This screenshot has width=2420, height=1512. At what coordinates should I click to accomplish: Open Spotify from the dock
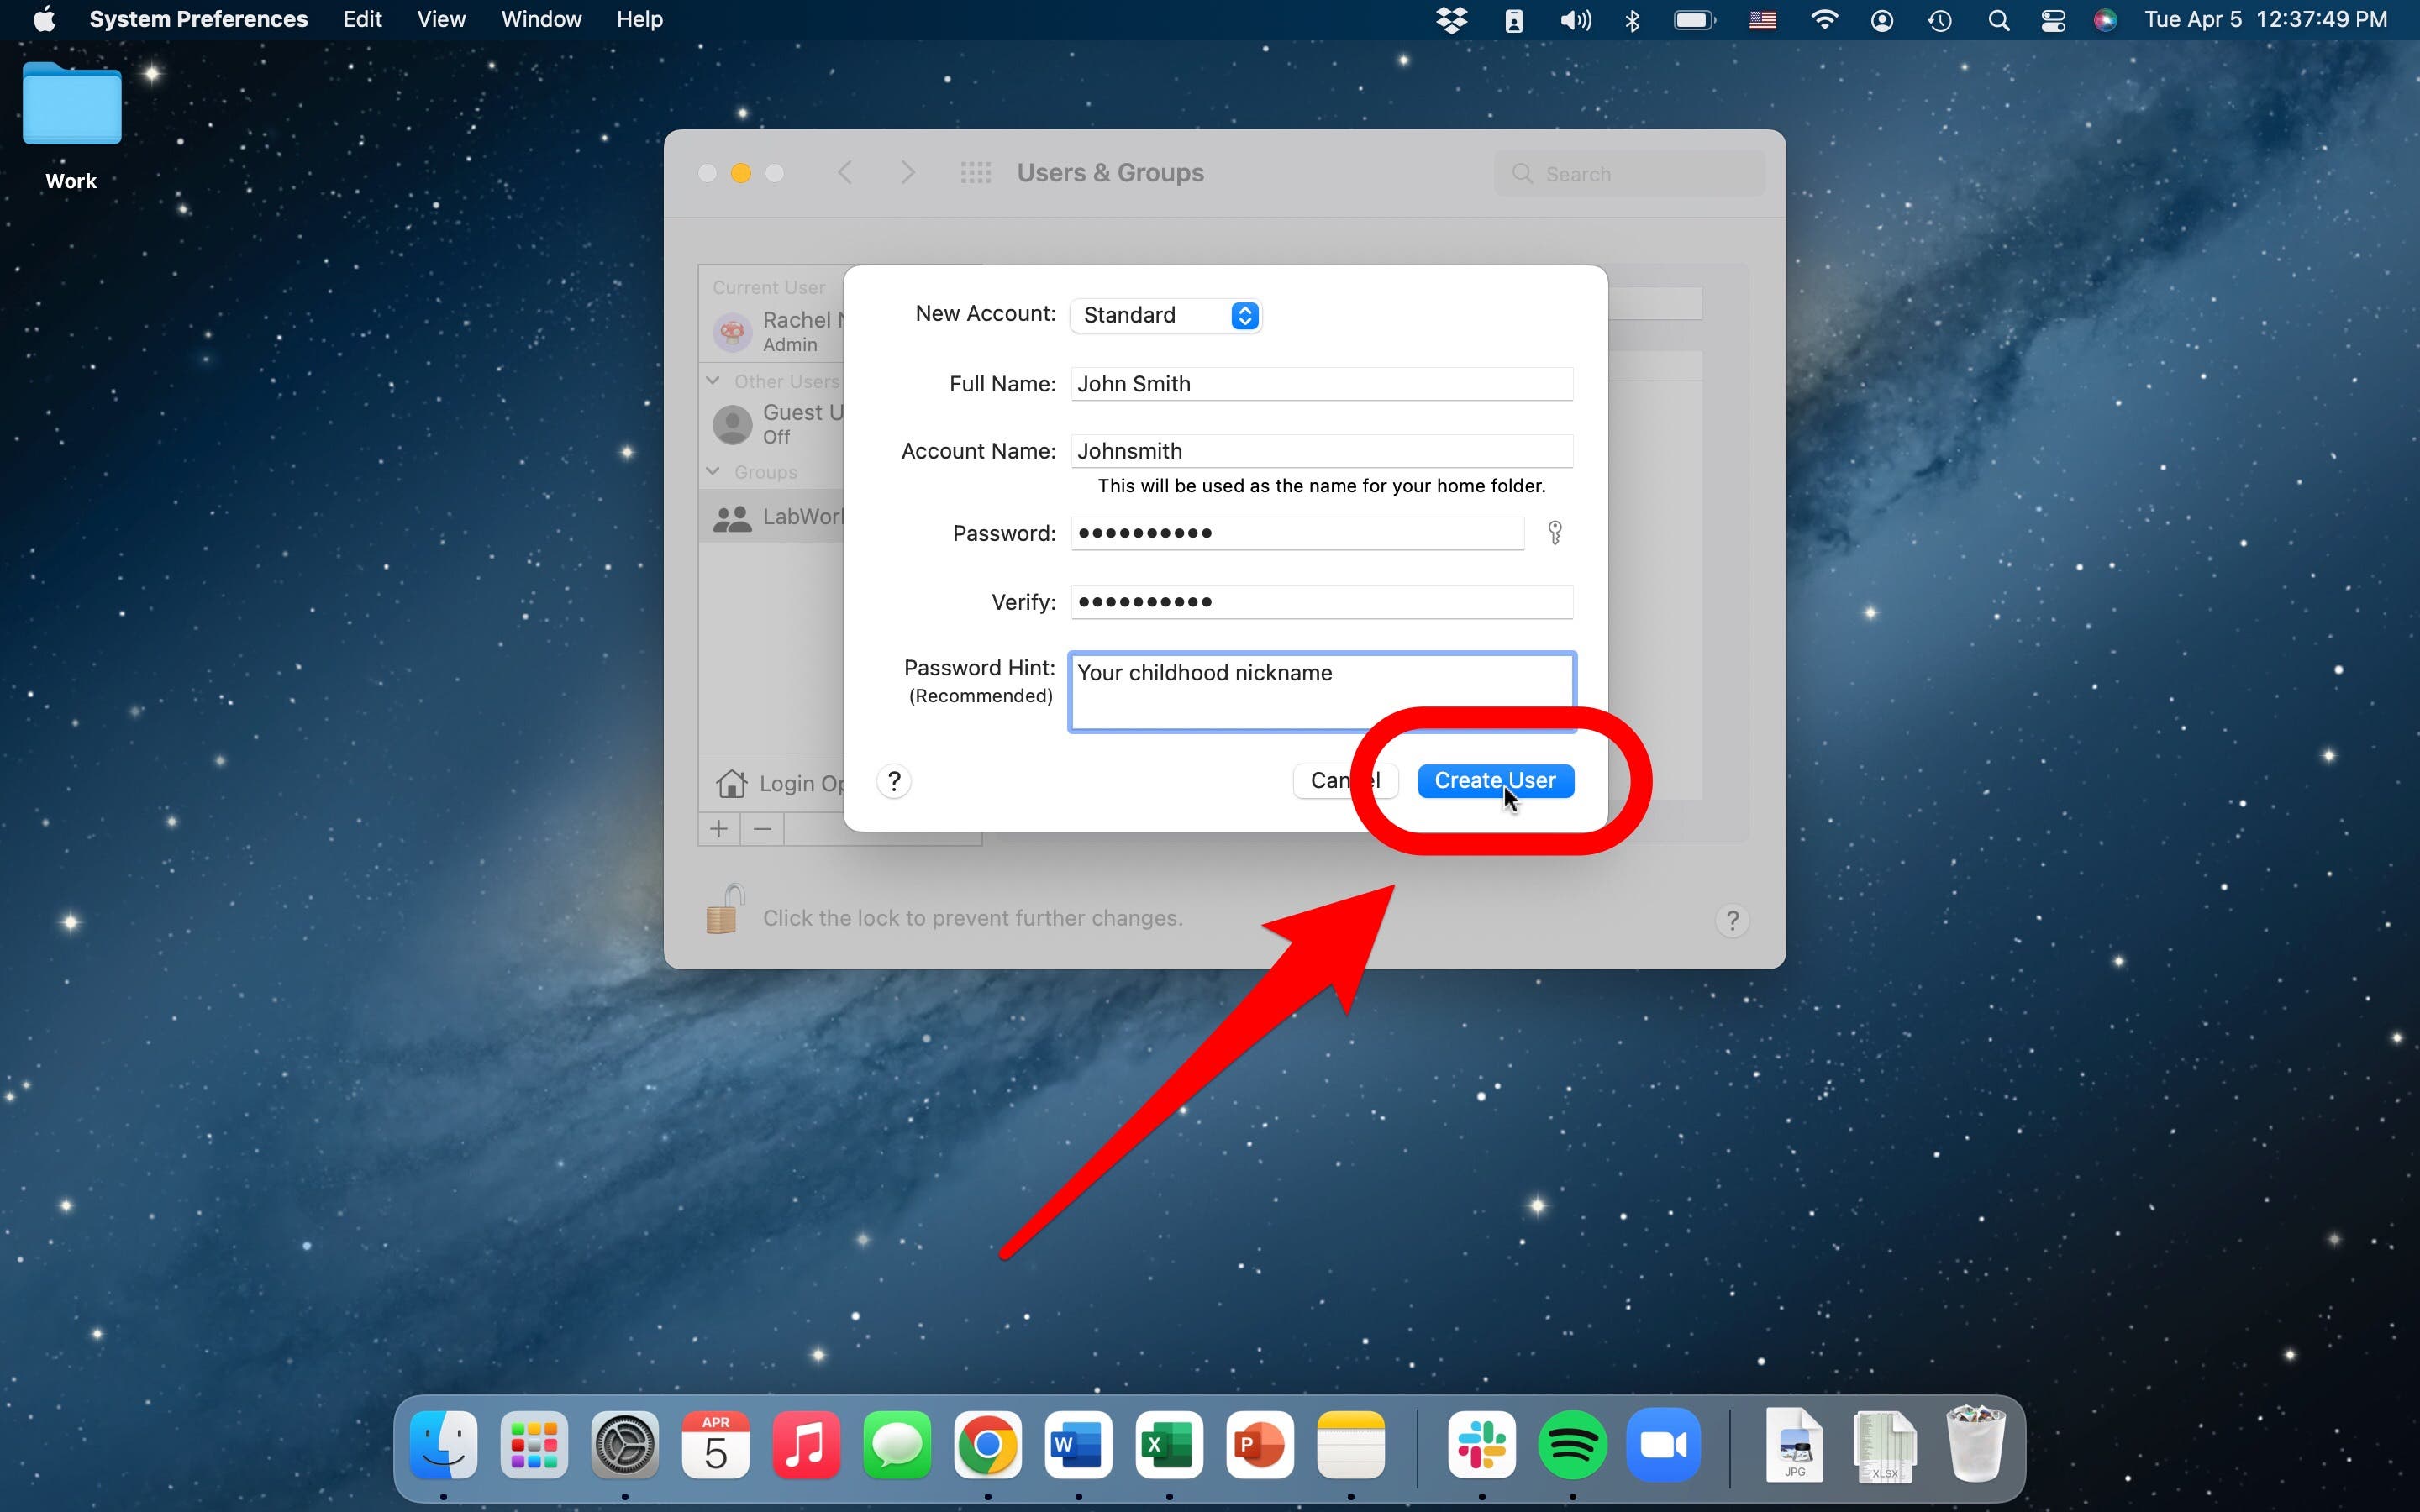pos(1571,1446)
